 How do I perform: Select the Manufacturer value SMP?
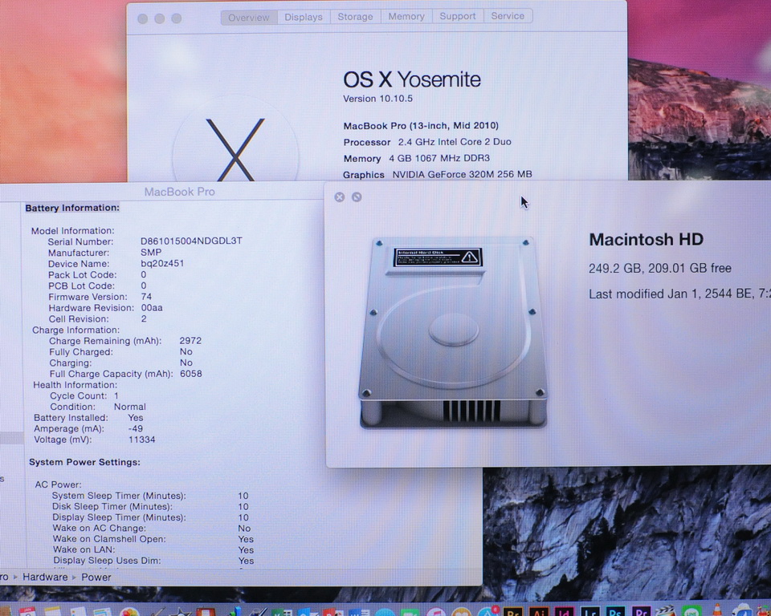click(x=151, y=252)
